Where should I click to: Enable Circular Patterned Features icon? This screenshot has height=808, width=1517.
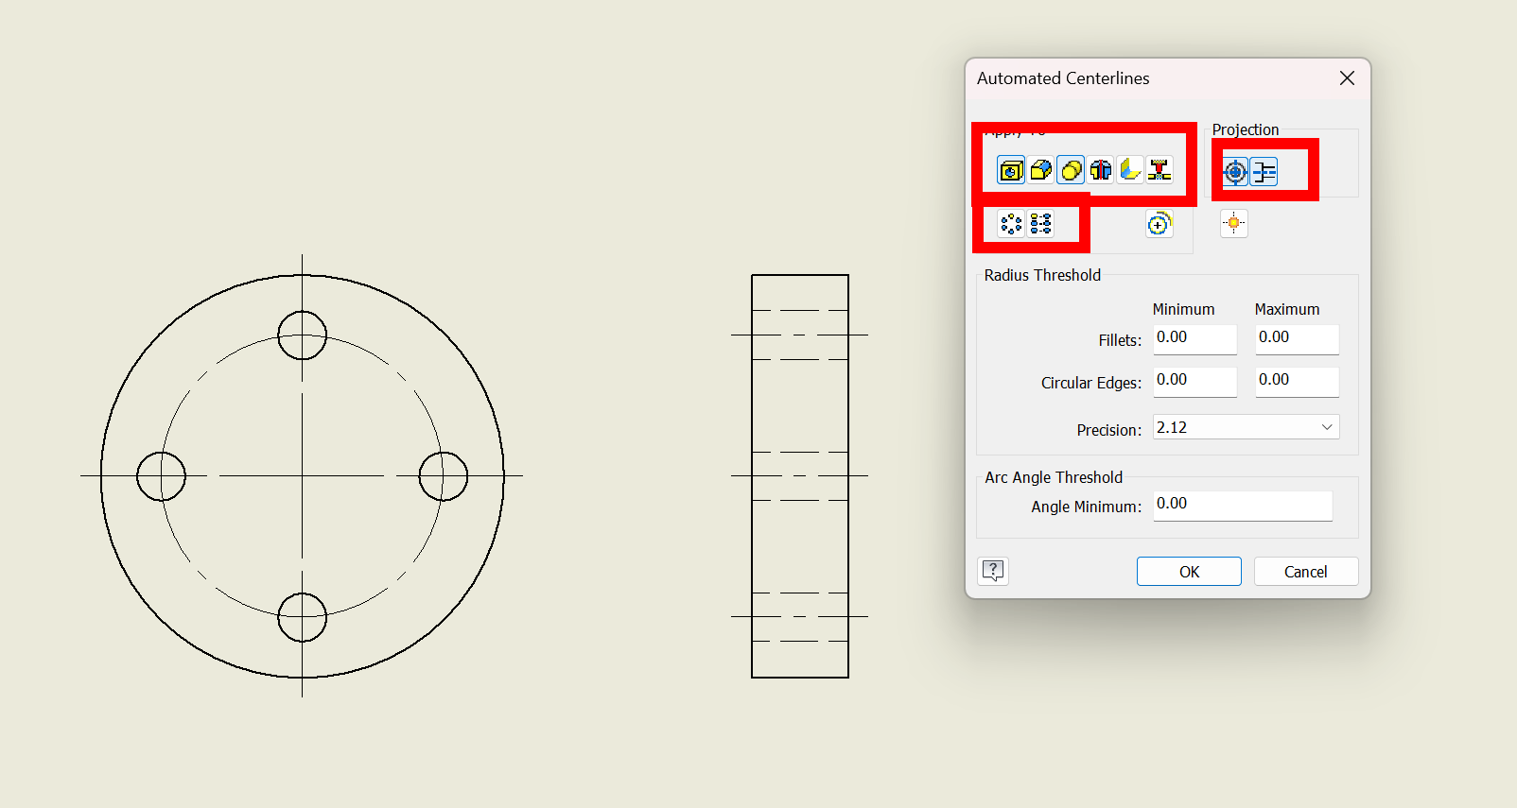click(1011, 224)
